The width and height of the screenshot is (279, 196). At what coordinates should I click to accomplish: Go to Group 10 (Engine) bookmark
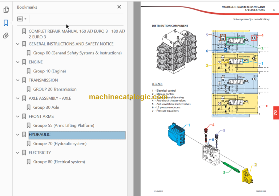[x=49, y=71]
